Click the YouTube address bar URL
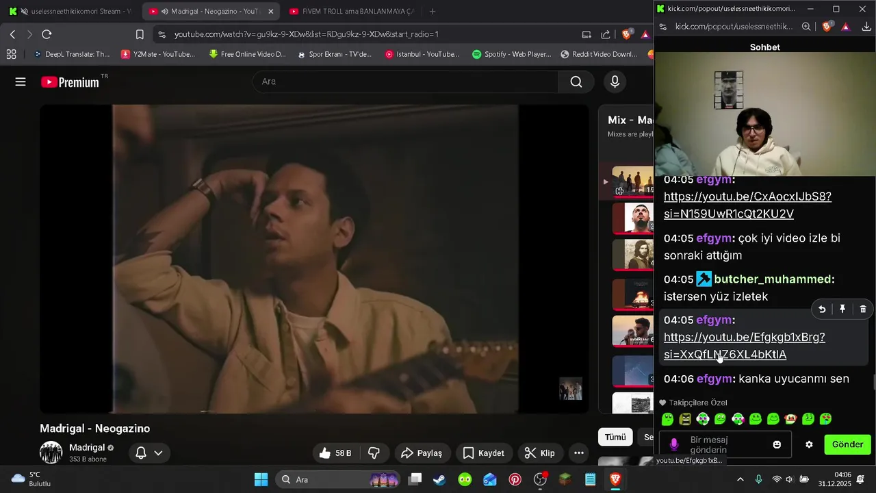Screen dimensions: 876x493 (x=306, y=34)
